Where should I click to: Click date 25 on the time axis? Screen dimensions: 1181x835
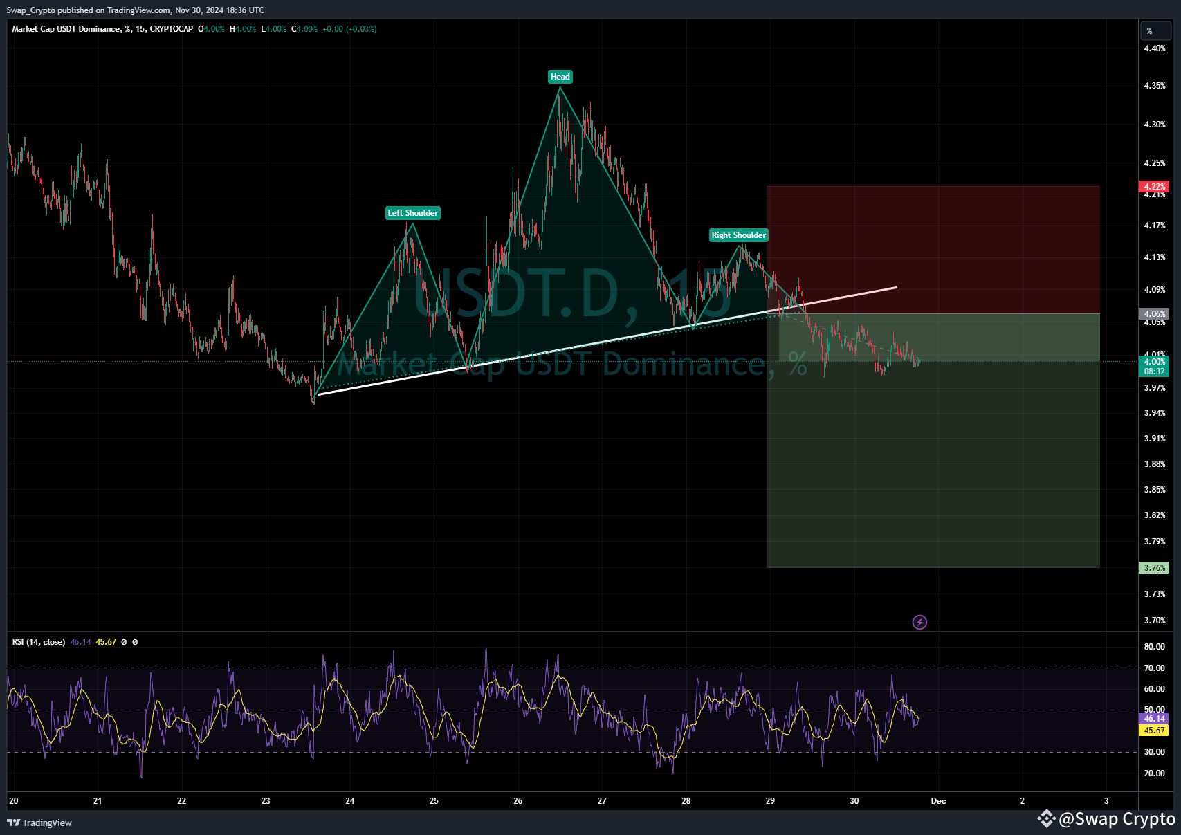click(x=434, y=801)
